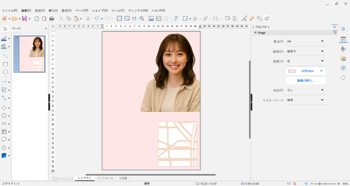Screen dimensions: 350x186
Task: Click the Zoom & Pan magnifier icon
Action: (x=142, y=19)
